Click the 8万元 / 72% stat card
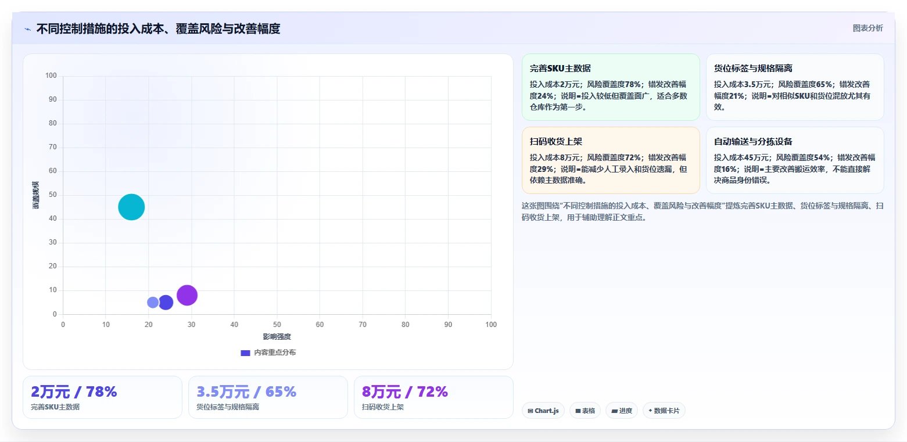 click(433, 397)
